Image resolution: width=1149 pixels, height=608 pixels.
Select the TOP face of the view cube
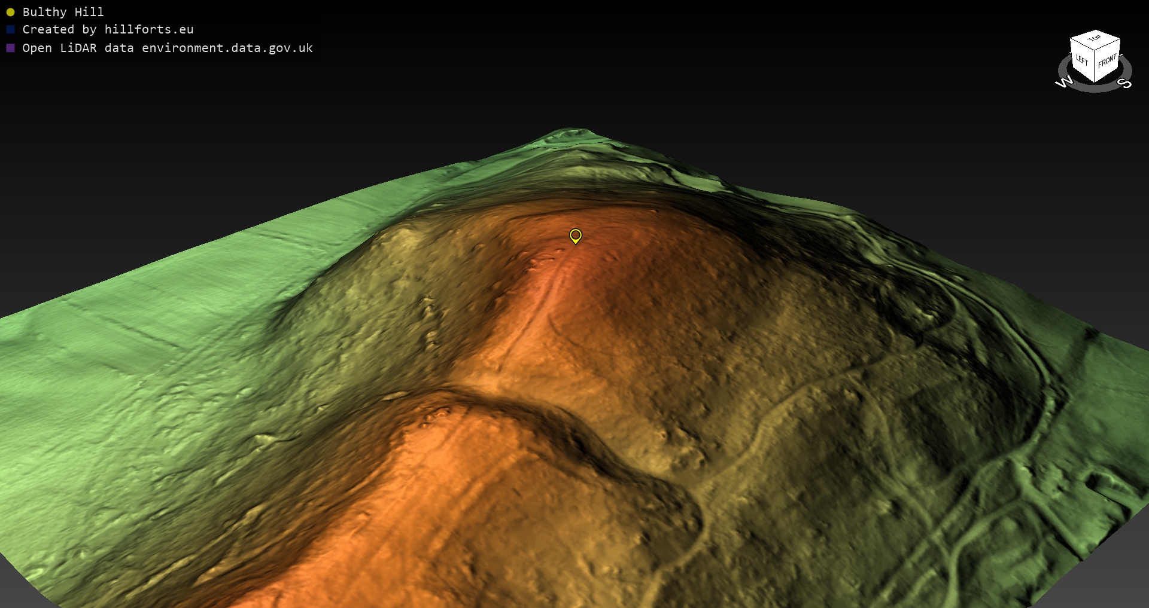[1095, 39]
